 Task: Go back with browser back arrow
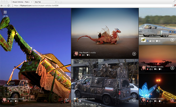coord(2,5)
